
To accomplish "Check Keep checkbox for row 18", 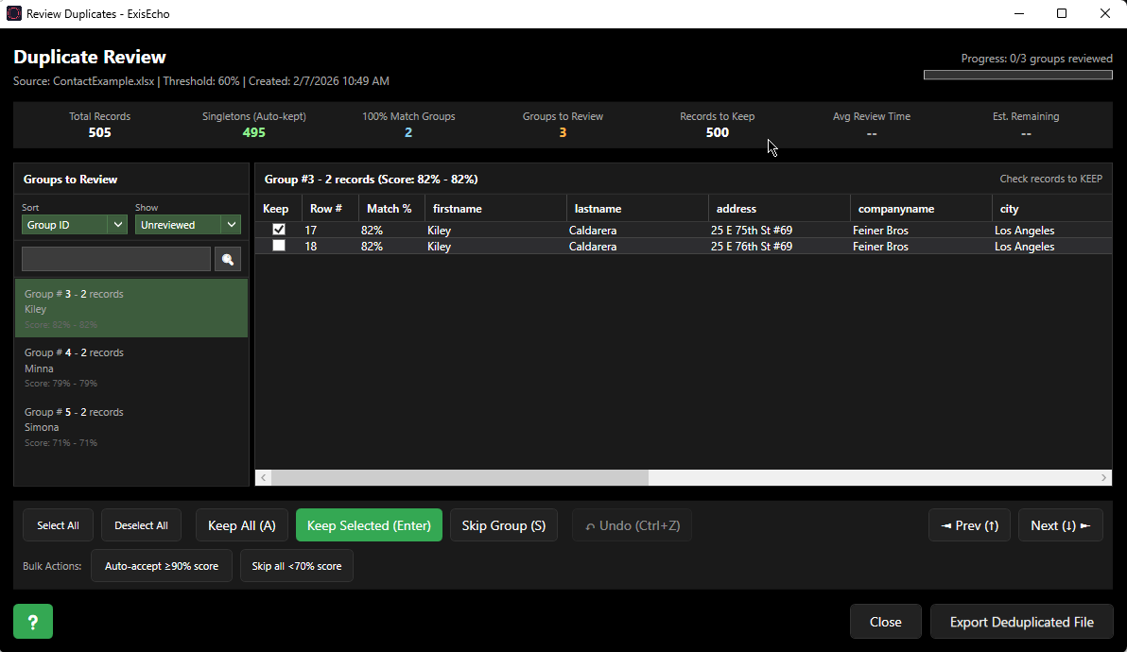I will (277, 246).
